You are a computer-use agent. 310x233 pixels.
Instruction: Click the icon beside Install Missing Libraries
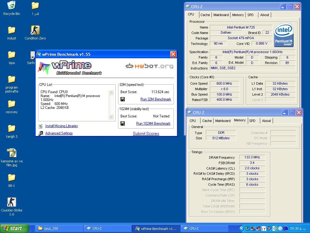[x=41, y=126]
